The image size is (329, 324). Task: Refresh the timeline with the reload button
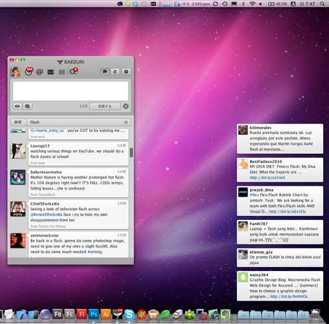tap(115, 72)
